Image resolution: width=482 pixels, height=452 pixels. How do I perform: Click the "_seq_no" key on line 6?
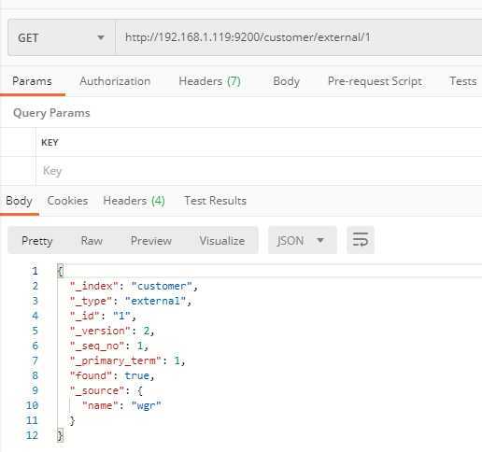coord(97,346)
